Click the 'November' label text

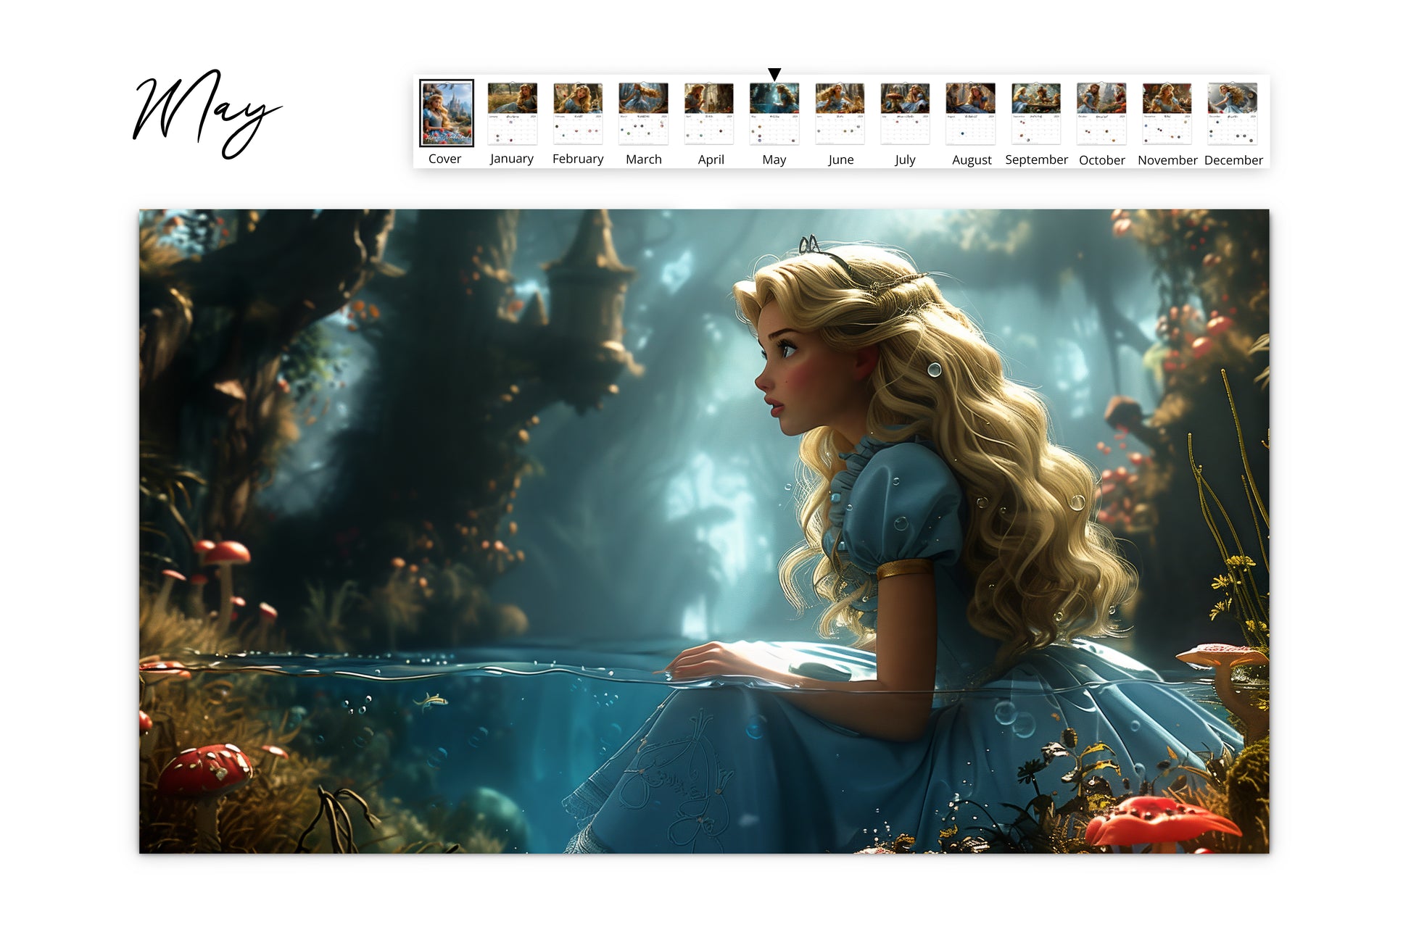coord(1167,160)
